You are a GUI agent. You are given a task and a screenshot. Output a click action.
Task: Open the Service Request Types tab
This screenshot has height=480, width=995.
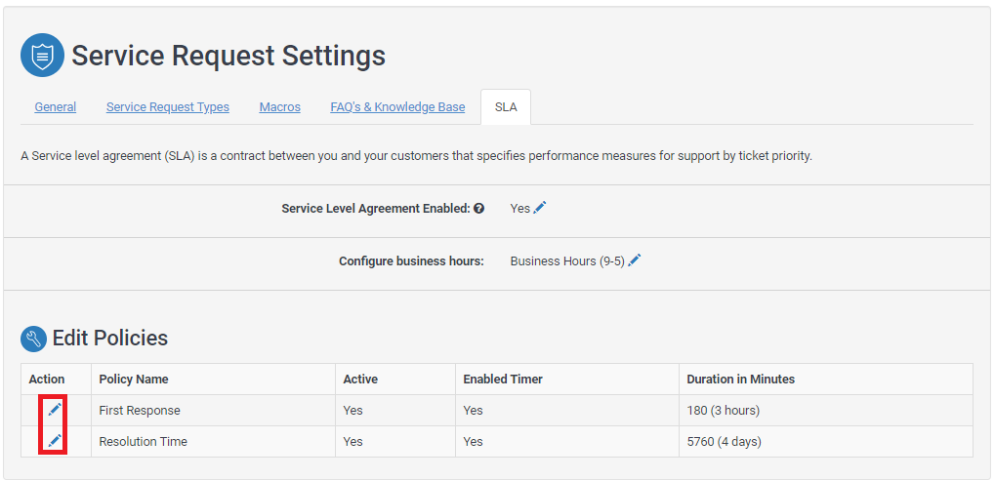coord(168,107)
